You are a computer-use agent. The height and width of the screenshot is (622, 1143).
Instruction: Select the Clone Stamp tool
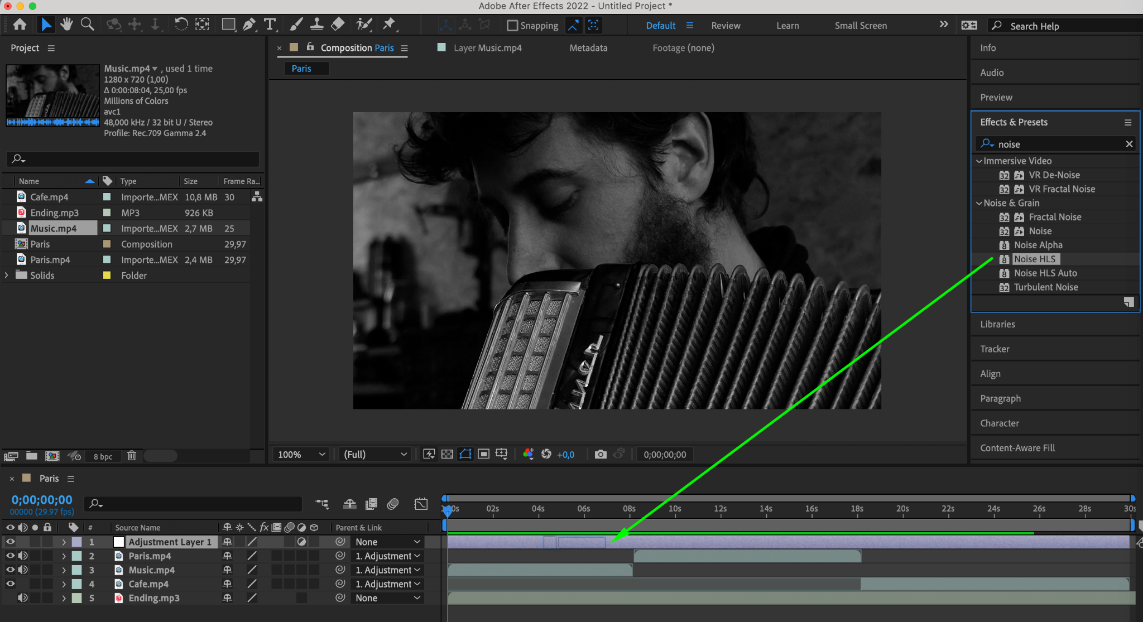click(316, 25)
